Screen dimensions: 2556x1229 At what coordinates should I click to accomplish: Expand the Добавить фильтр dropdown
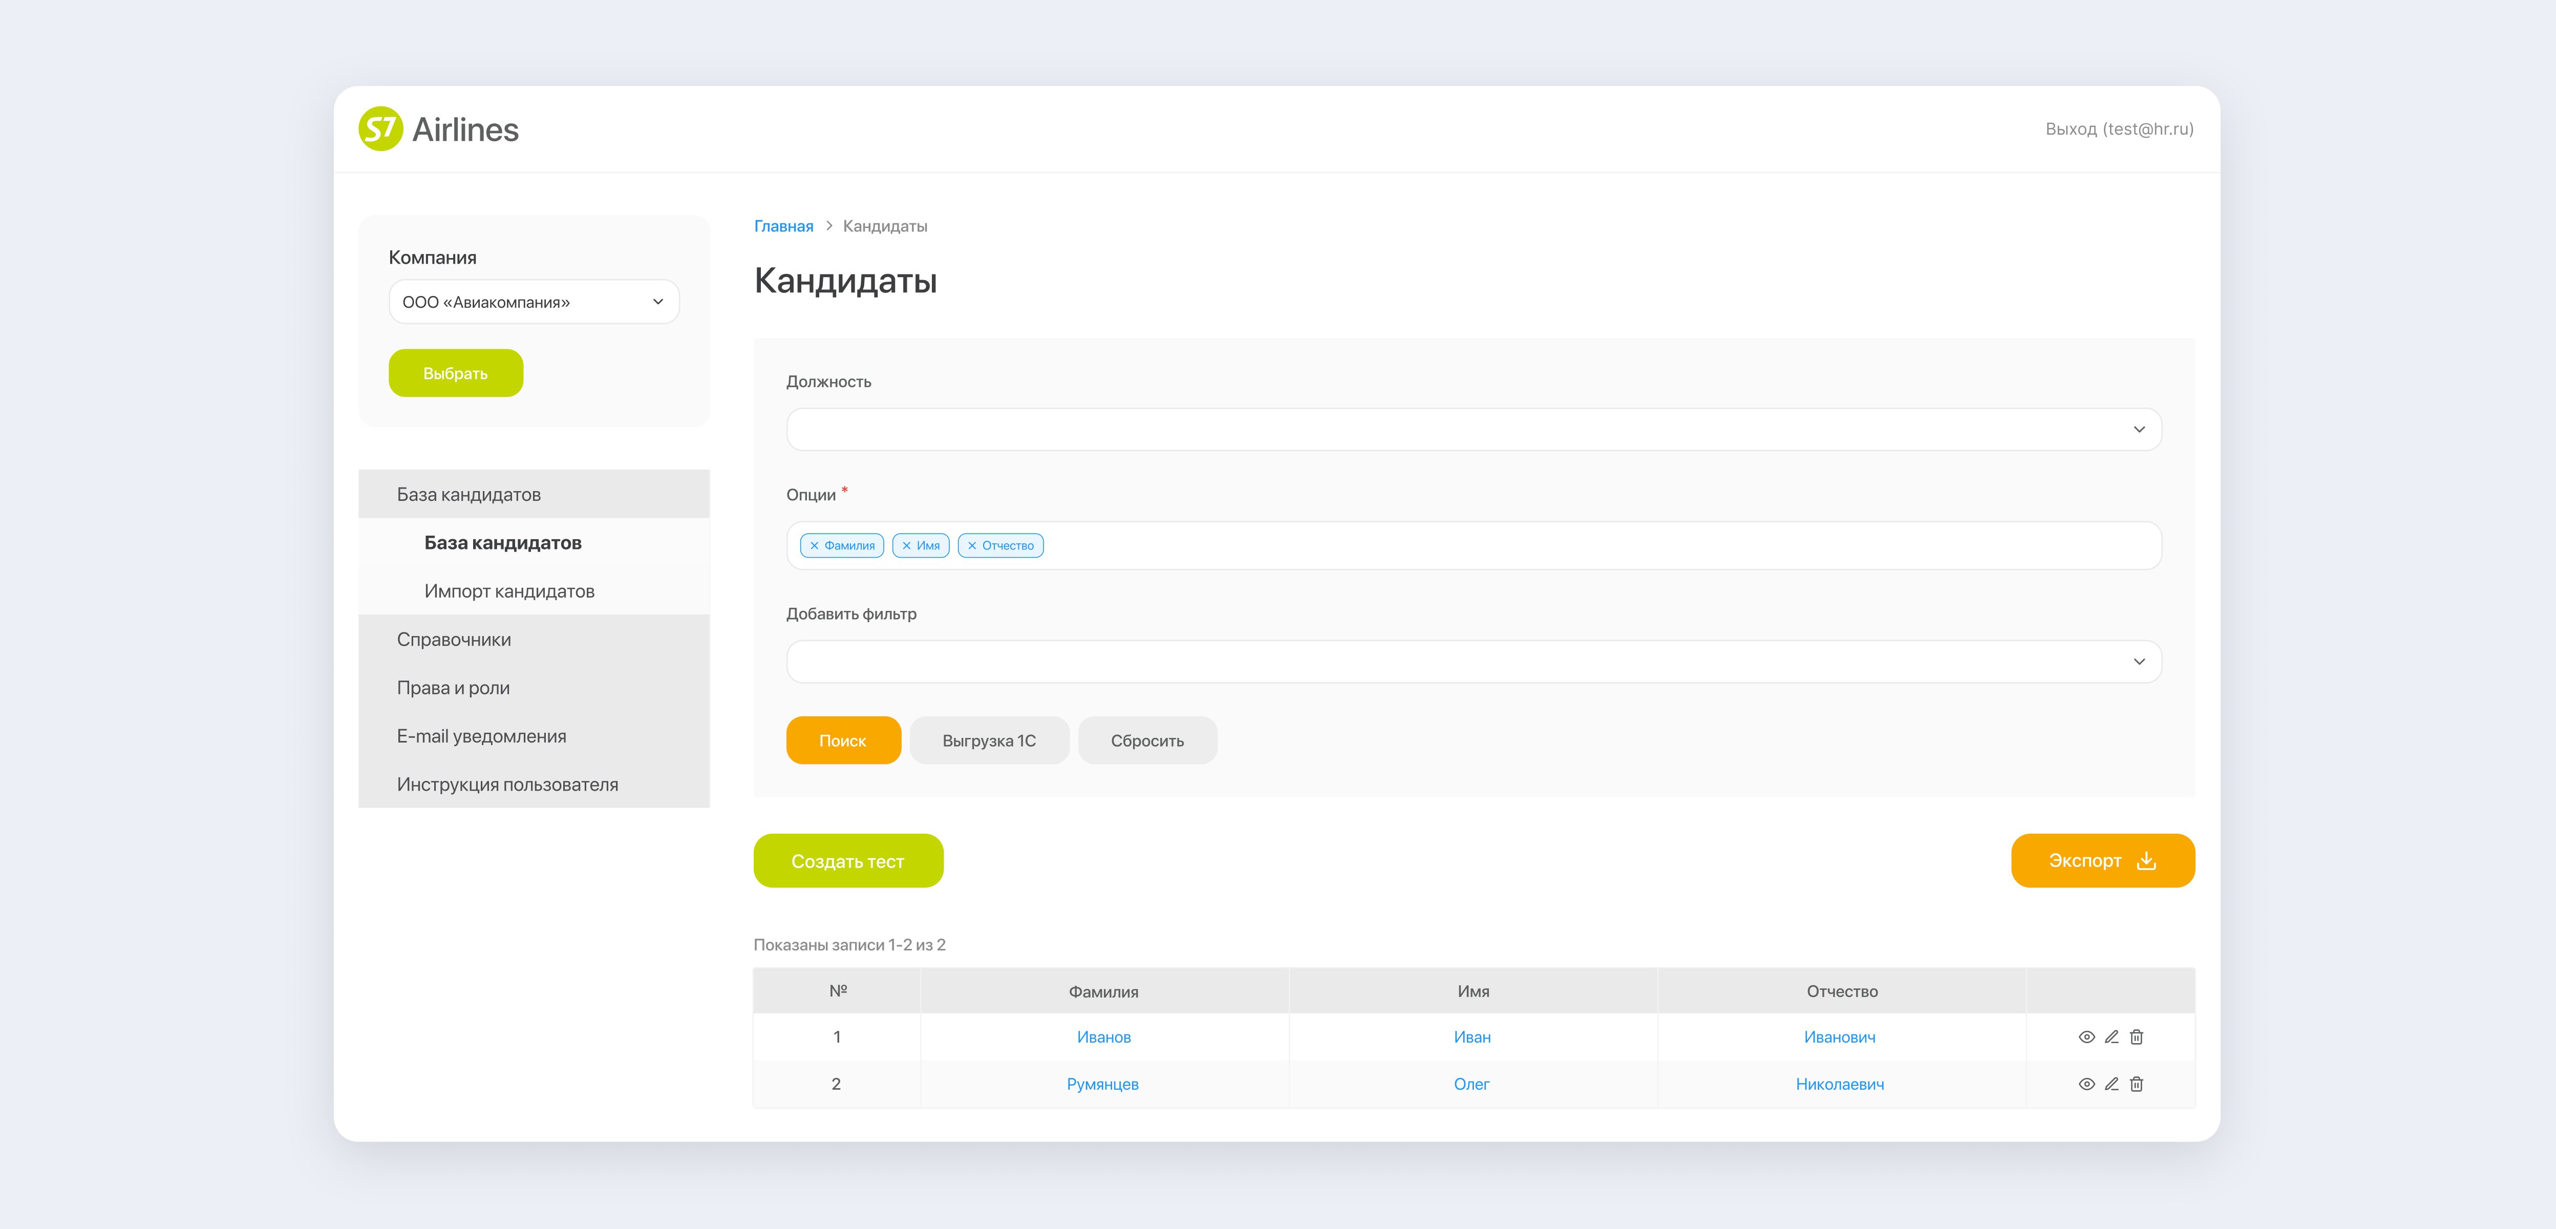[1474, 661]
